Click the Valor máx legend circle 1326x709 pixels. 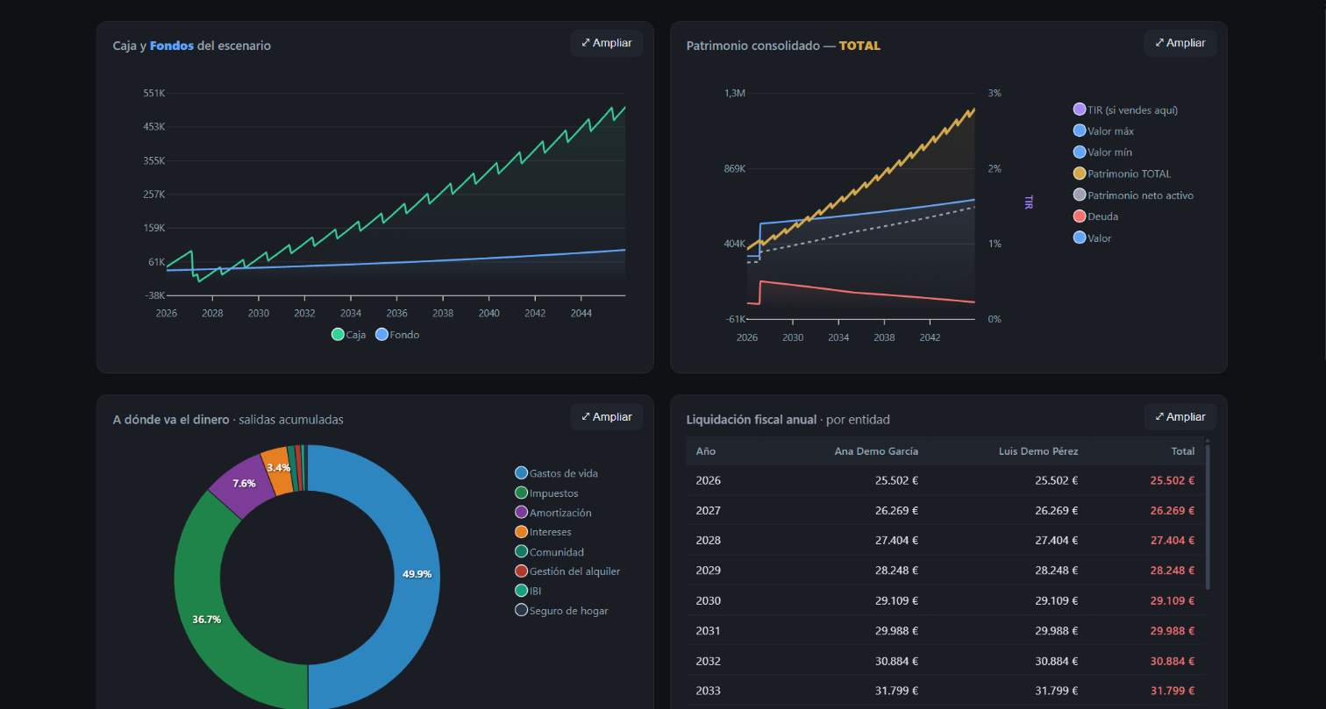coord(1080,131)
